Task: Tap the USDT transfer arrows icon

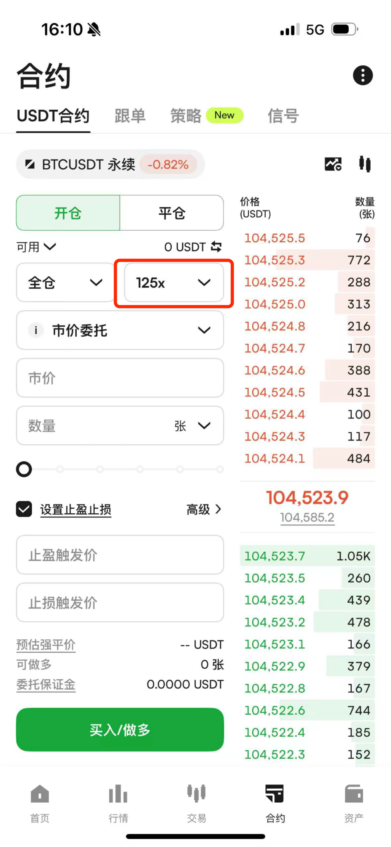Action: pos(216,247)
